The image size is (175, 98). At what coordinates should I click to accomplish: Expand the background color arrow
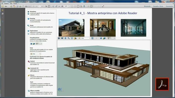point(115,38)
